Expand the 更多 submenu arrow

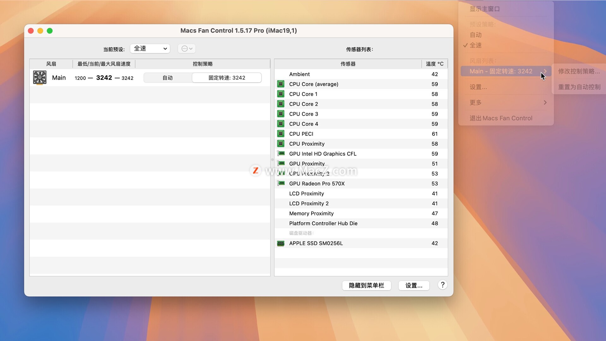point(545,103)
